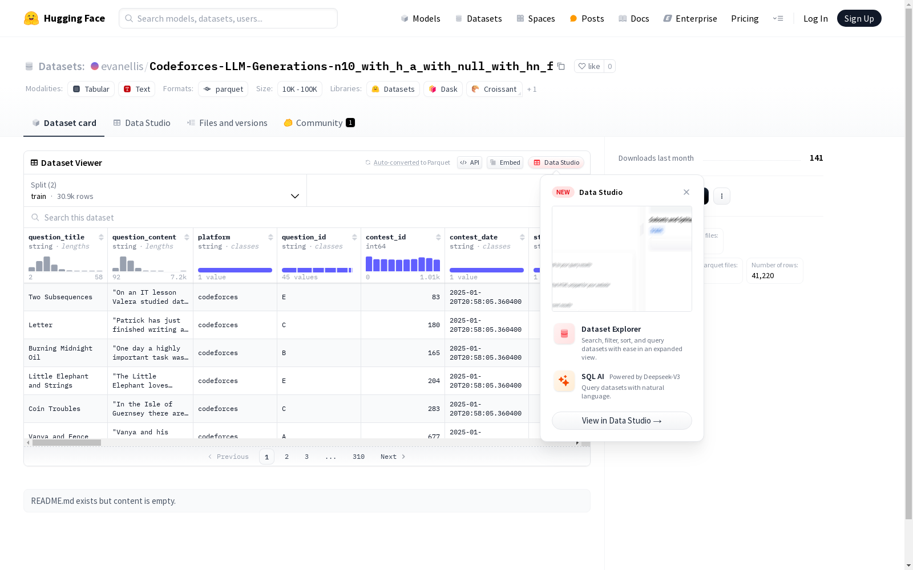The image size is (913, 570).
Task: Click the table horizontal scrollbar
Action: point(67,442)
